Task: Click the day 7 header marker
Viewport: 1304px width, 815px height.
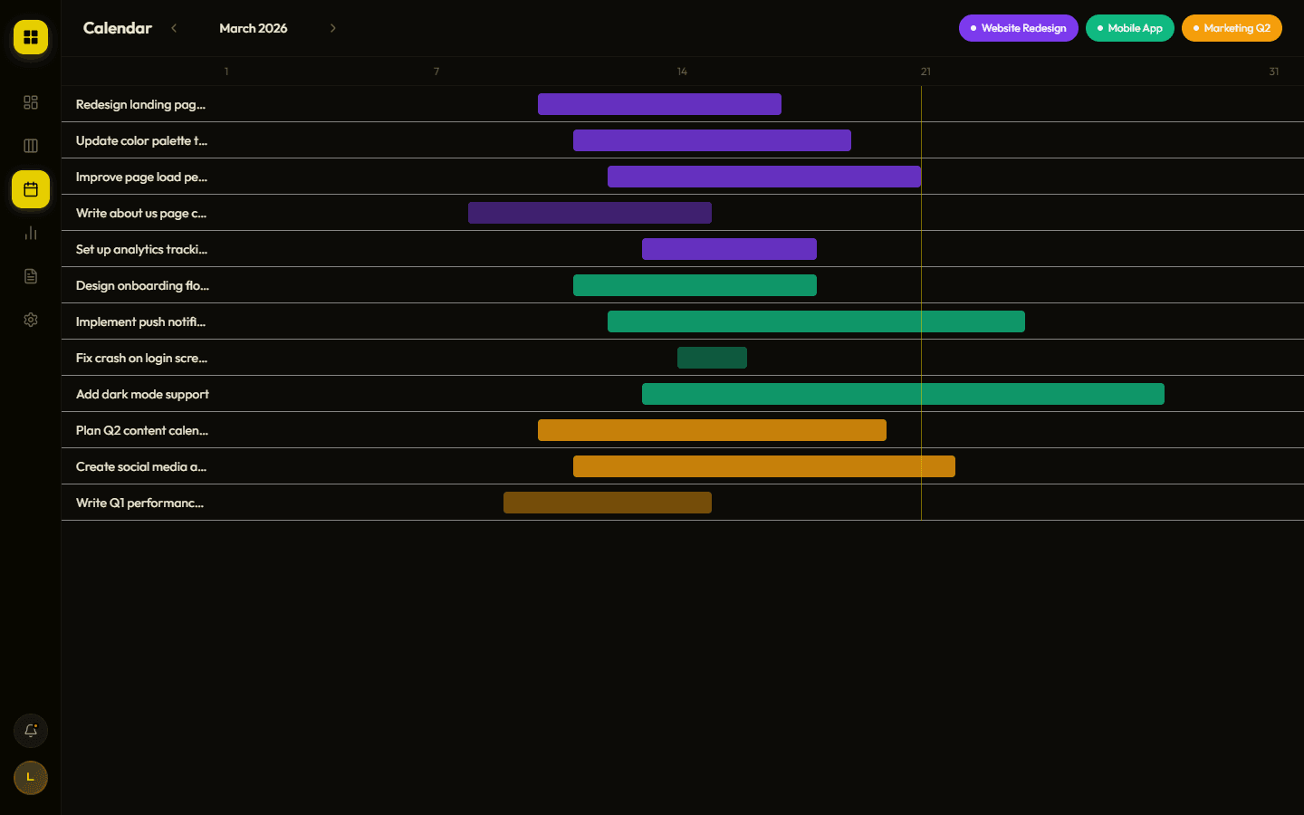Action: point(436,72)
